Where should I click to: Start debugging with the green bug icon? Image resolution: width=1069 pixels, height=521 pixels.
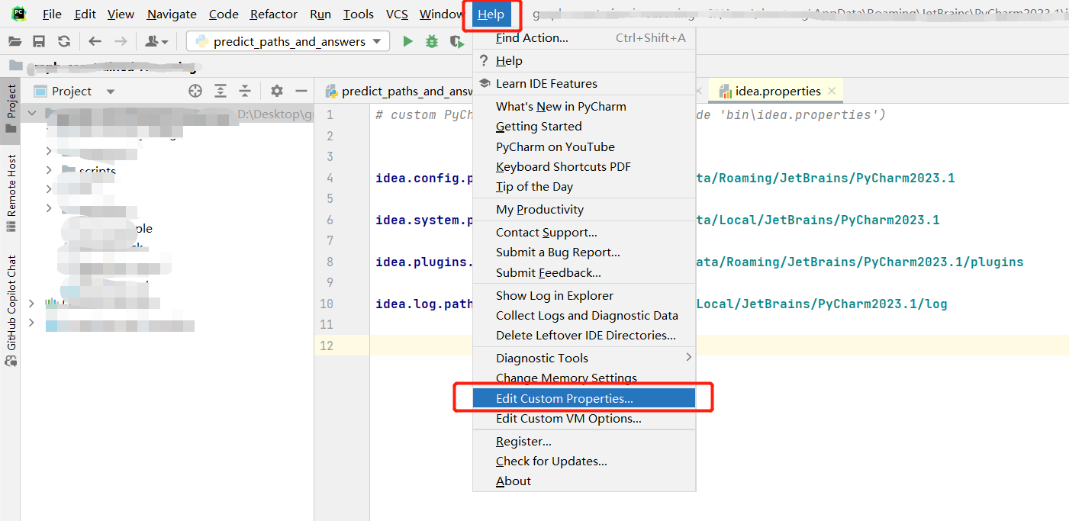tap(432, 42)
